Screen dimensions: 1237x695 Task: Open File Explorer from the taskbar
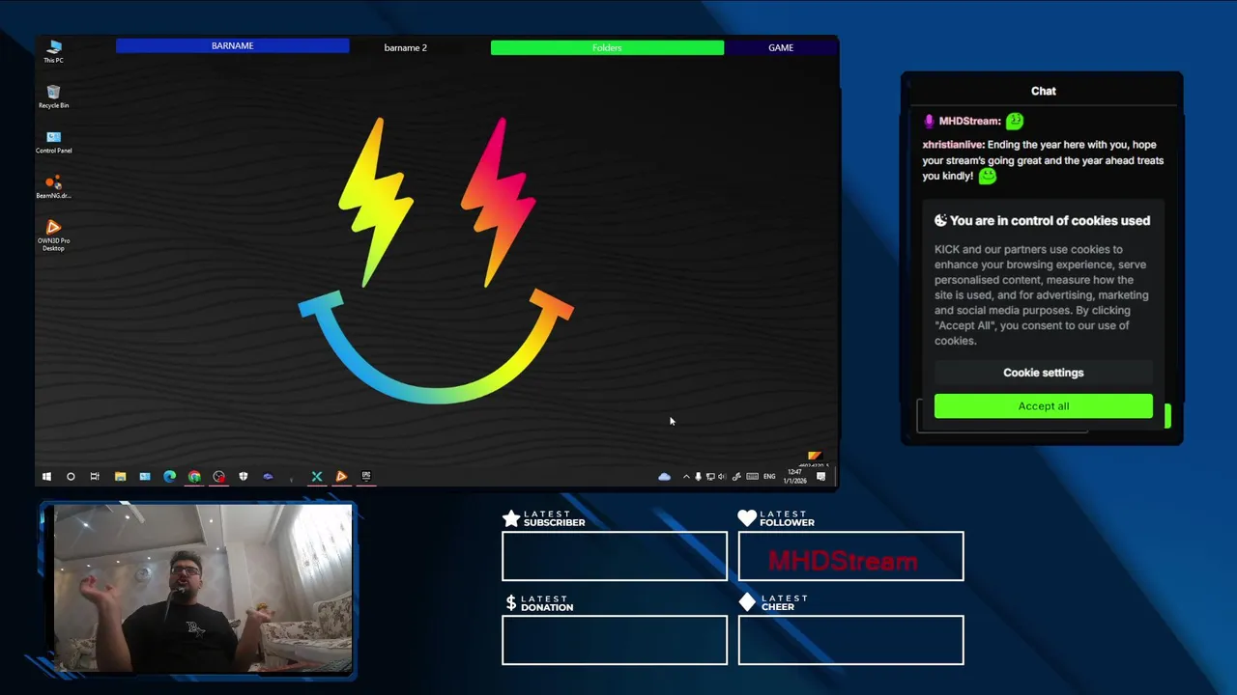tap(120, 477)
